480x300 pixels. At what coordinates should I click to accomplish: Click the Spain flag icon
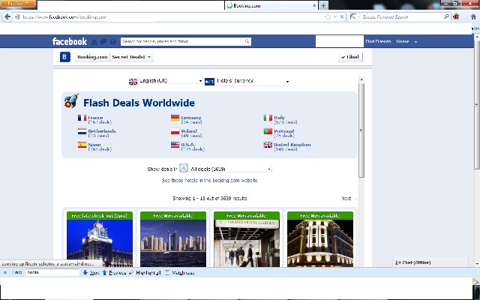[x=82, y=145]
